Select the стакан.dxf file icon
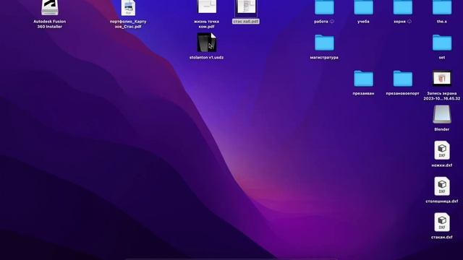Viewport: 463px width, 260px height. pos(442,222)
